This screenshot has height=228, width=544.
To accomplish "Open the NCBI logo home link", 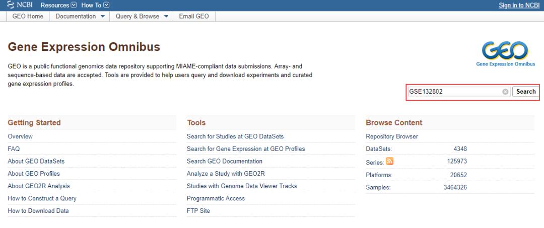I will [x=20, y=5].
